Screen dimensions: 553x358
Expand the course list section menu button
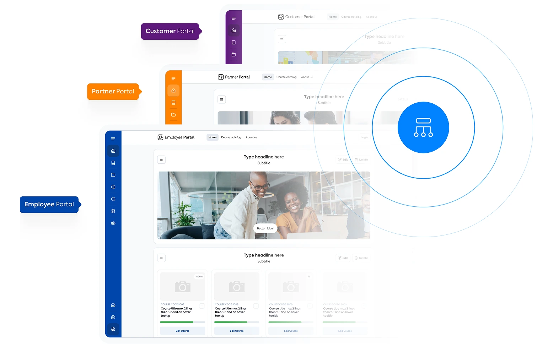(x=161, y=258)
